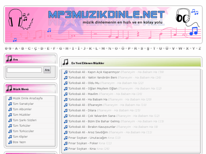Viewport: 206px width, 154px height.
Task: Click the Ara search button
Action: 47,70
